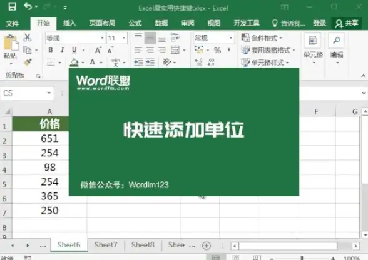Click the zoom slider at the bottom
This screenshot has height=260, width=368.
tap(302, 258)
